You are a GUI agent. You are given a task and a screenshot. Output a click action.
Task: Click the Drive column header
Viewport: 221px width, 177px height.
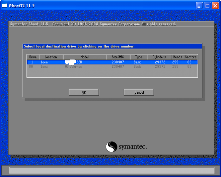(33, 57)
